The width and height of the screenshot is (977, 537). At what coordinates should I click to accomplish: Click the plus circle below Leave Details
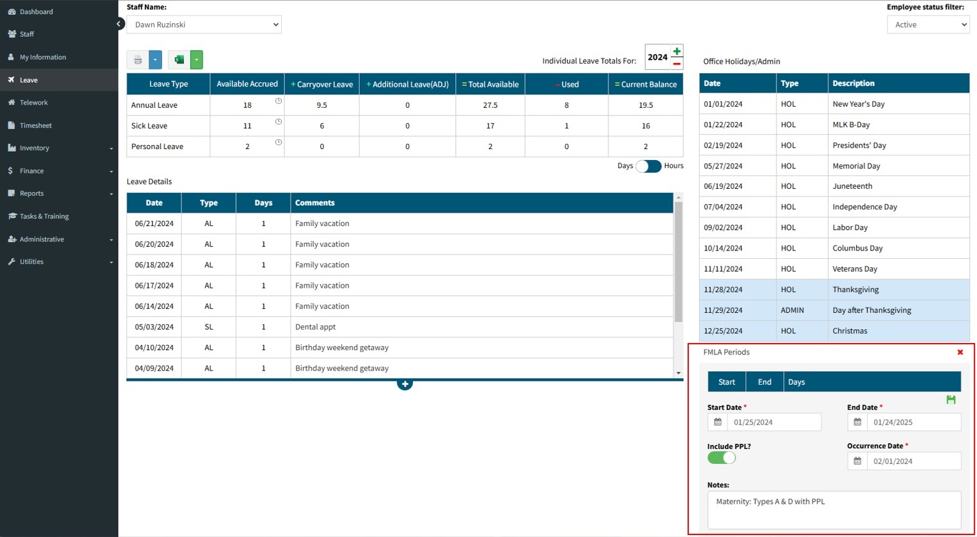tap(405, 384)
